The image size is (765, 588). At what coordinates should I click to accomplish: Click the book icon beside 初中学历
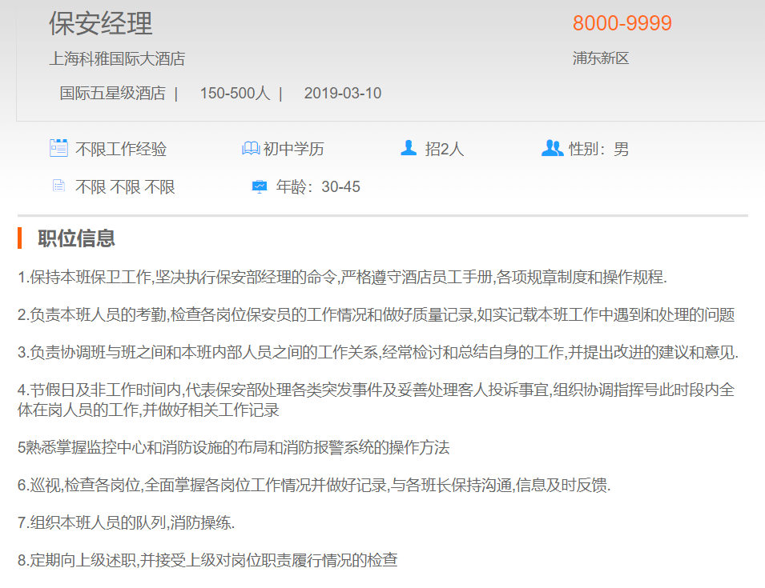251,149
